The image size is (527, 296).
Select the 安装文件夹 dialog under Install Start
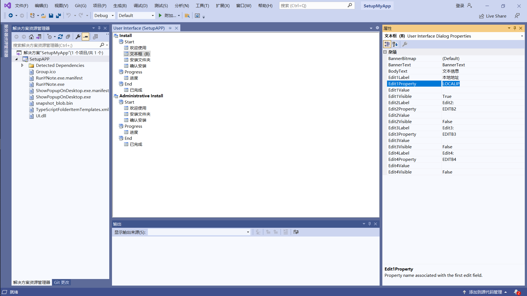coord(140,60)
